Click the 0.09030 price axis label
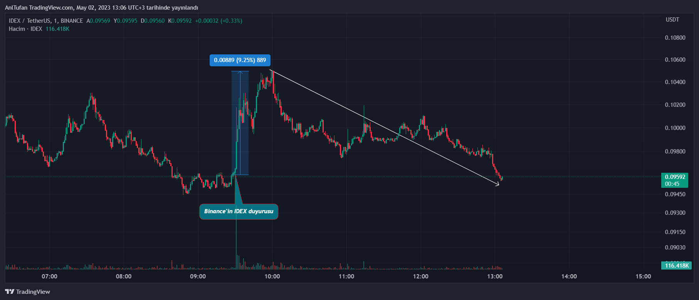 coord(675,248)
